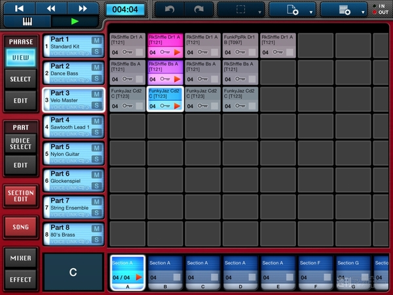
Task: Click the 004:04 position display
Action: pyautogui.click(x=125, y=10)
